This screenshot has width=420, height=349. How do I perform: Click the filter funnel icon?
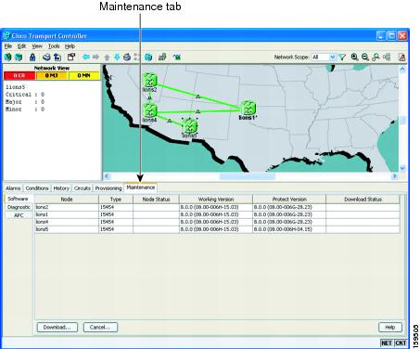pos(342,57)
